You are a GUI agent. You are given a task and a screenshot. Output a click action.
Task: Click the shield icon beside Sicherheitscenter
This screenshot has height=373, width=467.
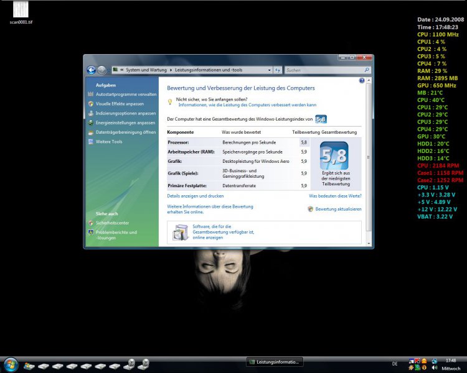tap(91, 223)
